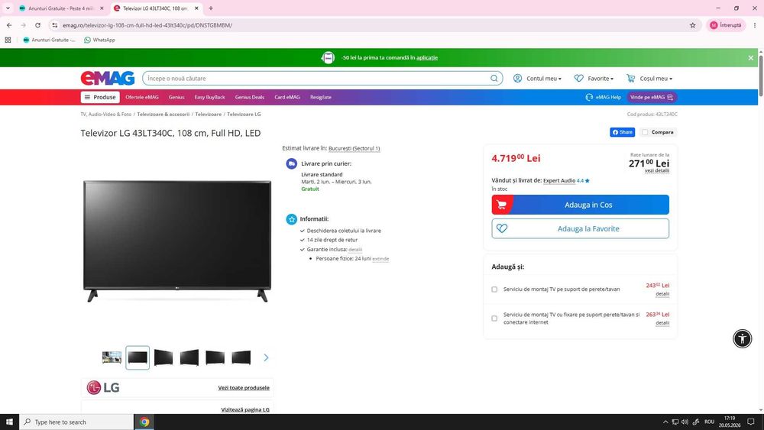Click the courier delivery truck icon

[291, 163]
